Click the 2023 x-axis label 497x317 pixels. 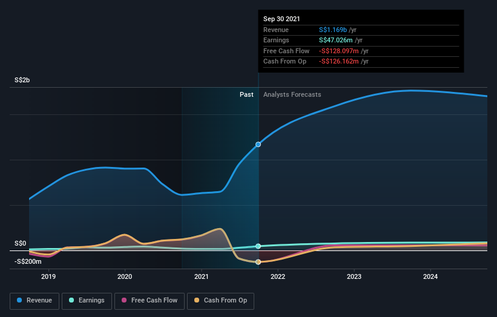354,276
